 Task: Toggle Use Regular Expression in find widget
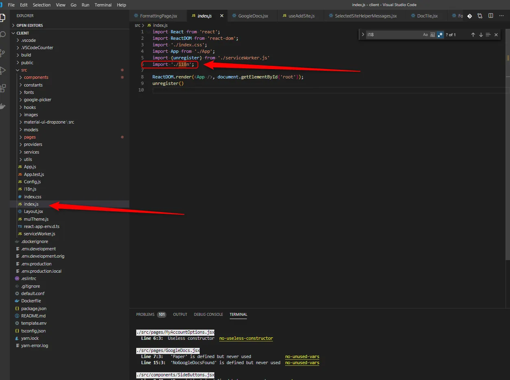(440, 35)
